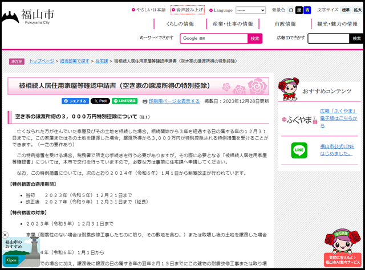Screen dimensions: 365x270
Task: Click 掲載日:2023年12月28日更新 text
Action: (x=237, y=101)
